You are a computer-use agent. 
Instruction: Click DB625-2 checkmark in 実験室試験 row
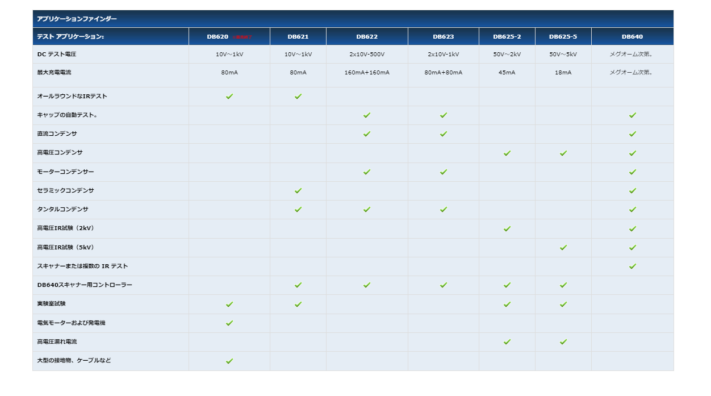coord(507,305)
